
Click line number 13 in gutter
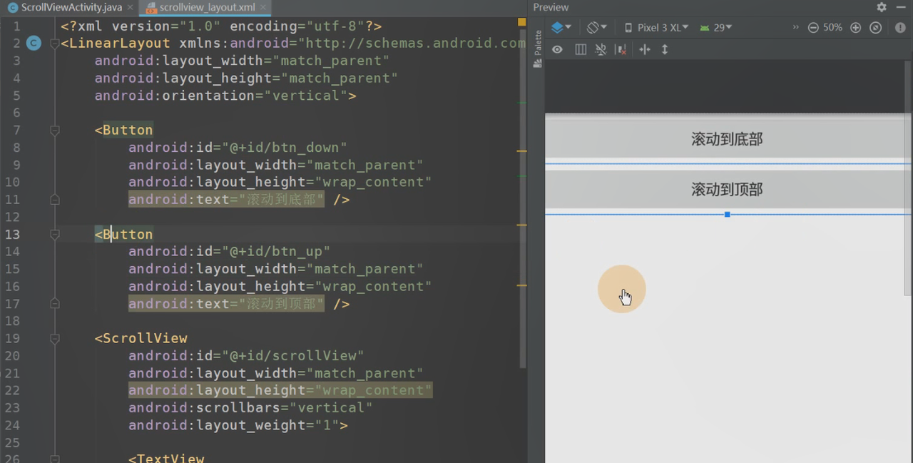[13, 234]
